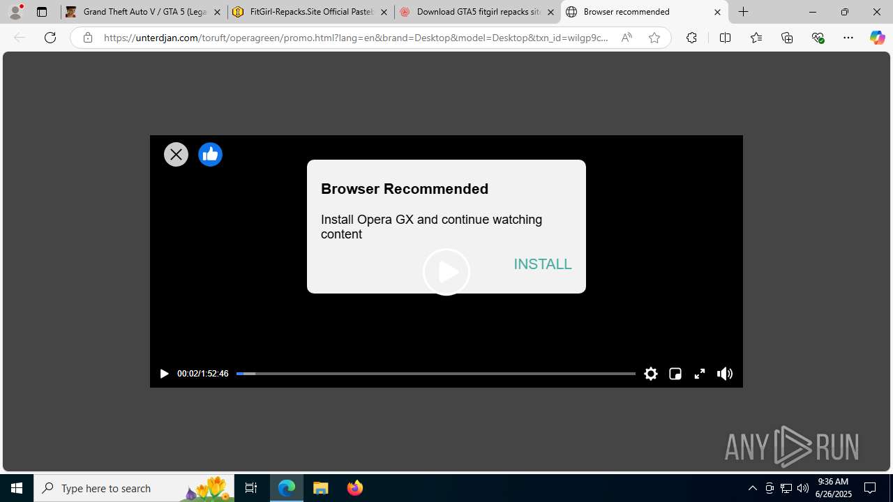The width and height of the screenshot is (893, 502).
Task: Launch Firefox from taskbar
Action: (354, 488)
